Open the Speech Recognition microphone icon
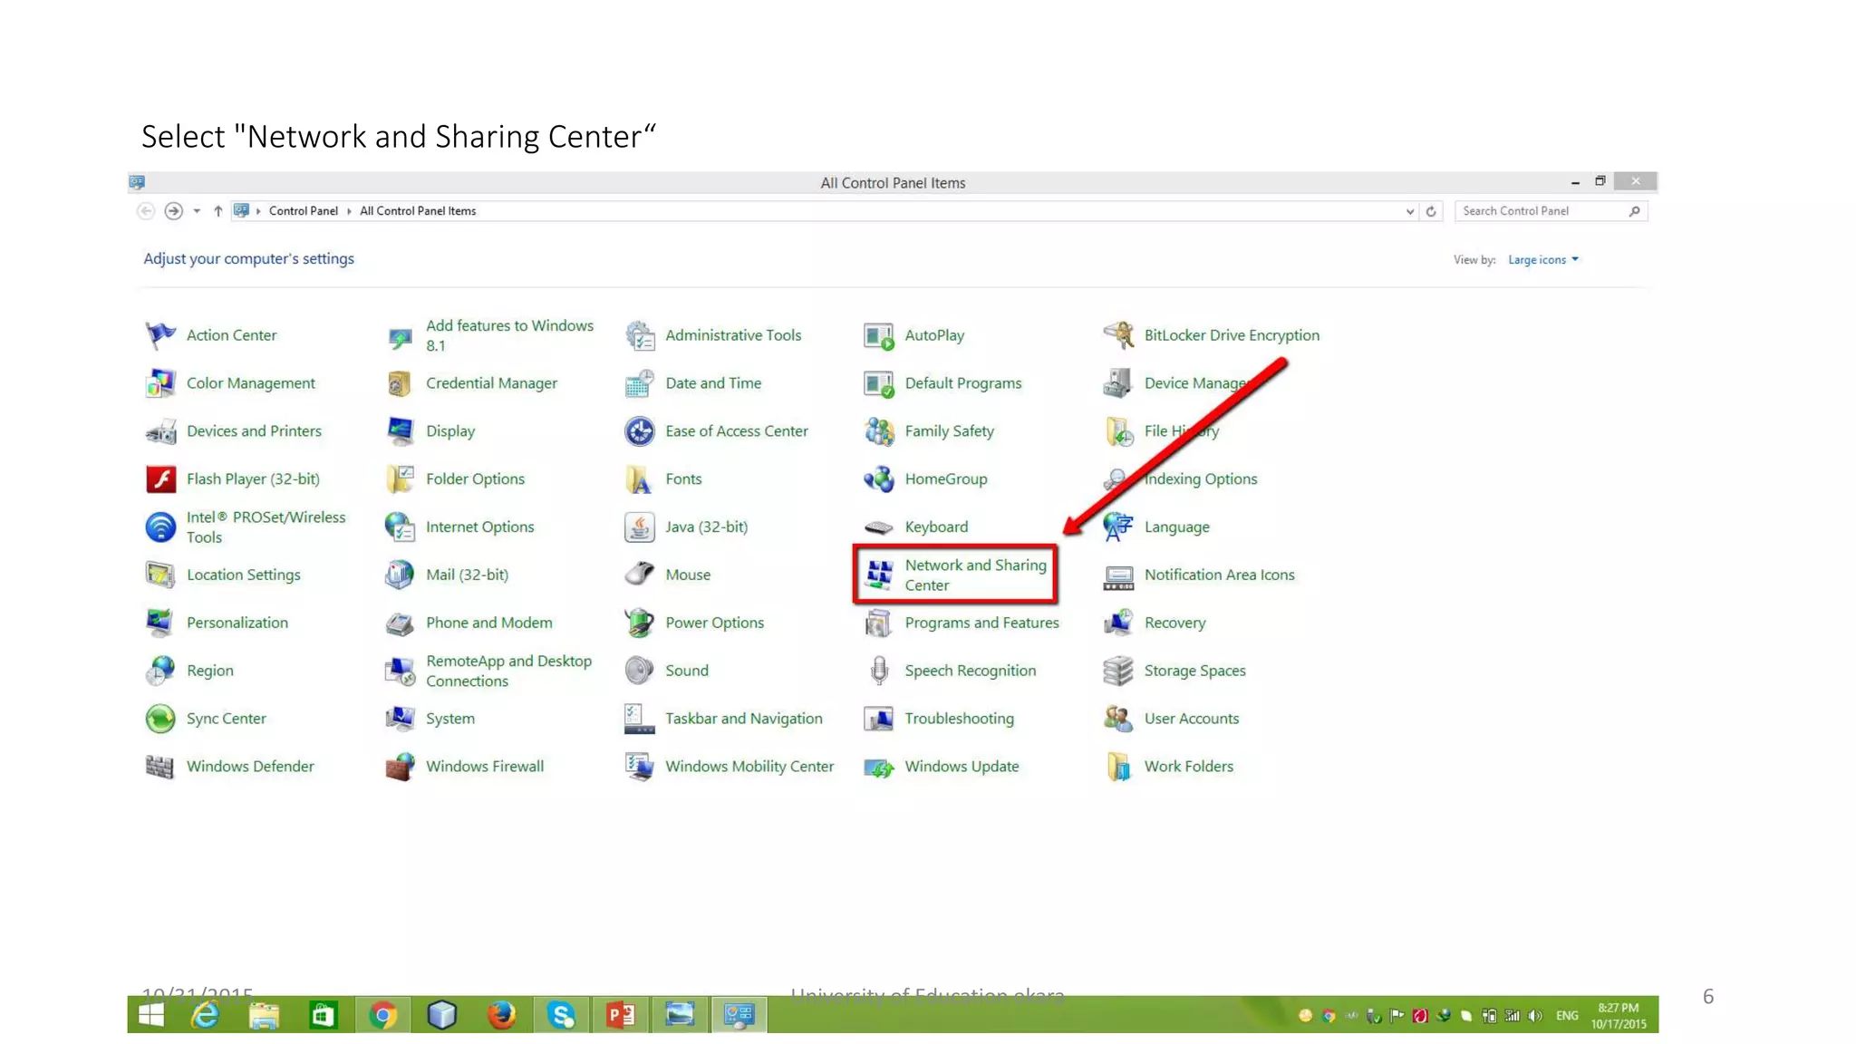Viewport: 1856px width, 1044px height. click(x=878, y=672)
